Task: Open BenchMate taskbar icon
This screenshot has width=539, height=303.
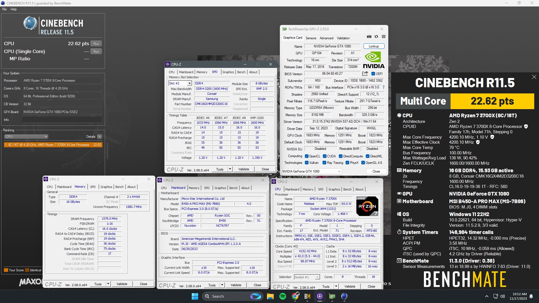Action: pos(307,296)
